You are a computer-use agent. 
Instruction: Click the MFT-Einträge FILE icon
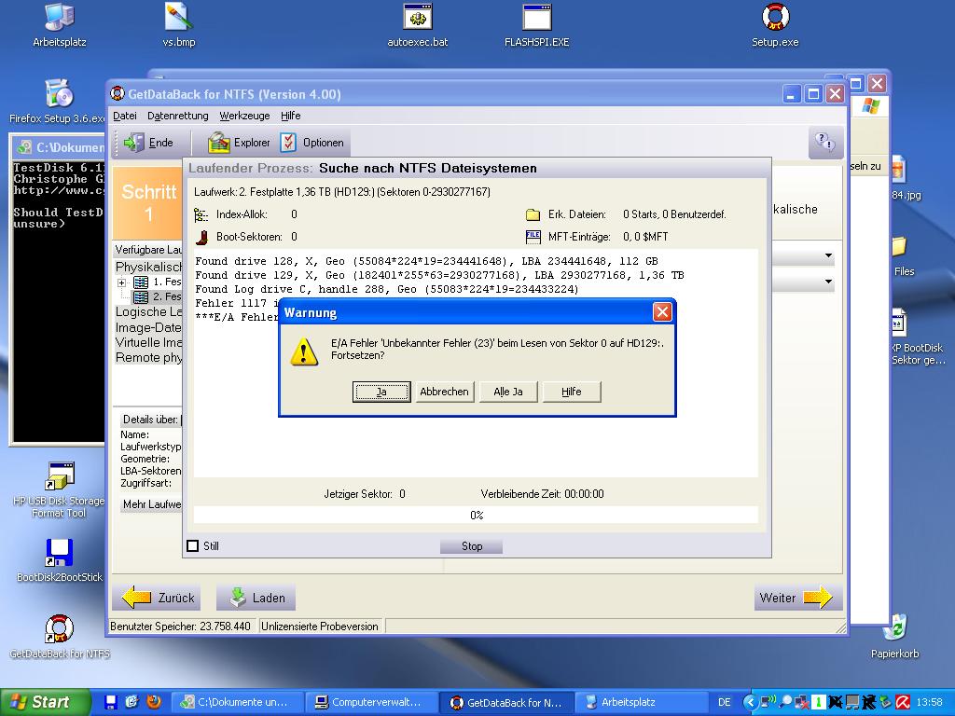tap(533, 236)
